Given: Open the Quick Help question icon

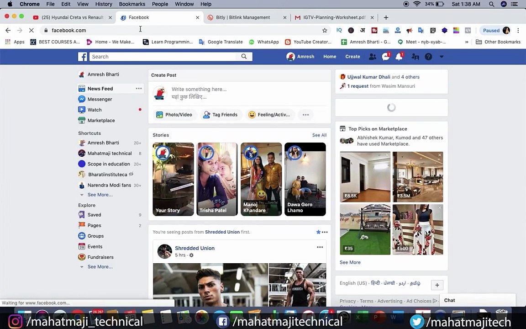Looking at the screenshot, I should (428, 57).
